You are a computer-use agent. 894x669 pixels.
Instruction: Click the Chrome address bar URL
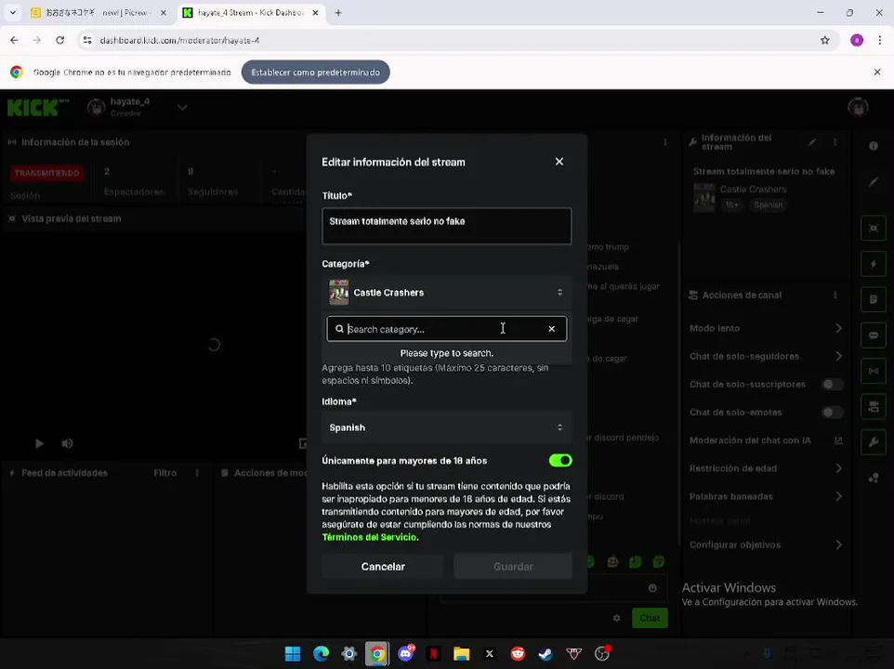coord(179,41)
